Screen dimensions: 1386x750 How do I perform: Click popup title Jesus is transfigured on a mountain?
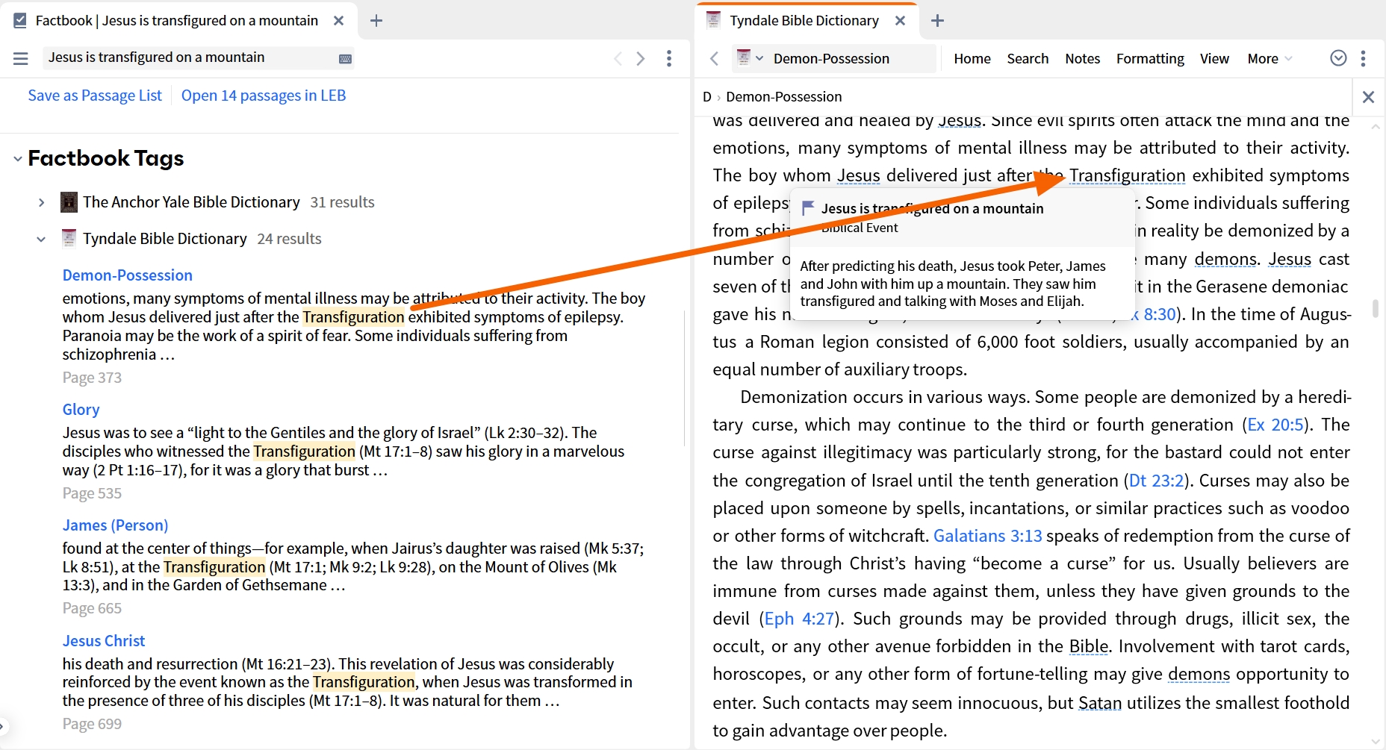click(933, 209)
